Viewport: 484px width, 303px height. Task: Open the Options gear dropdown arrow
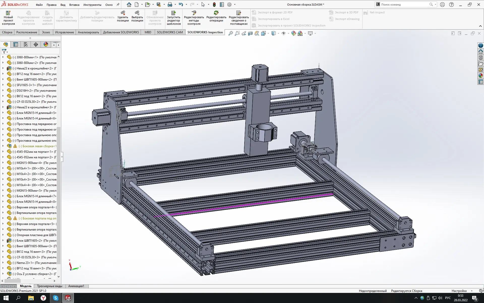[235, 5]
